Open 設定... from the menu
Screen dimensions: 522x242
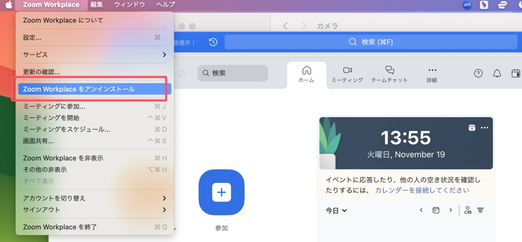[x=94, y=38]
